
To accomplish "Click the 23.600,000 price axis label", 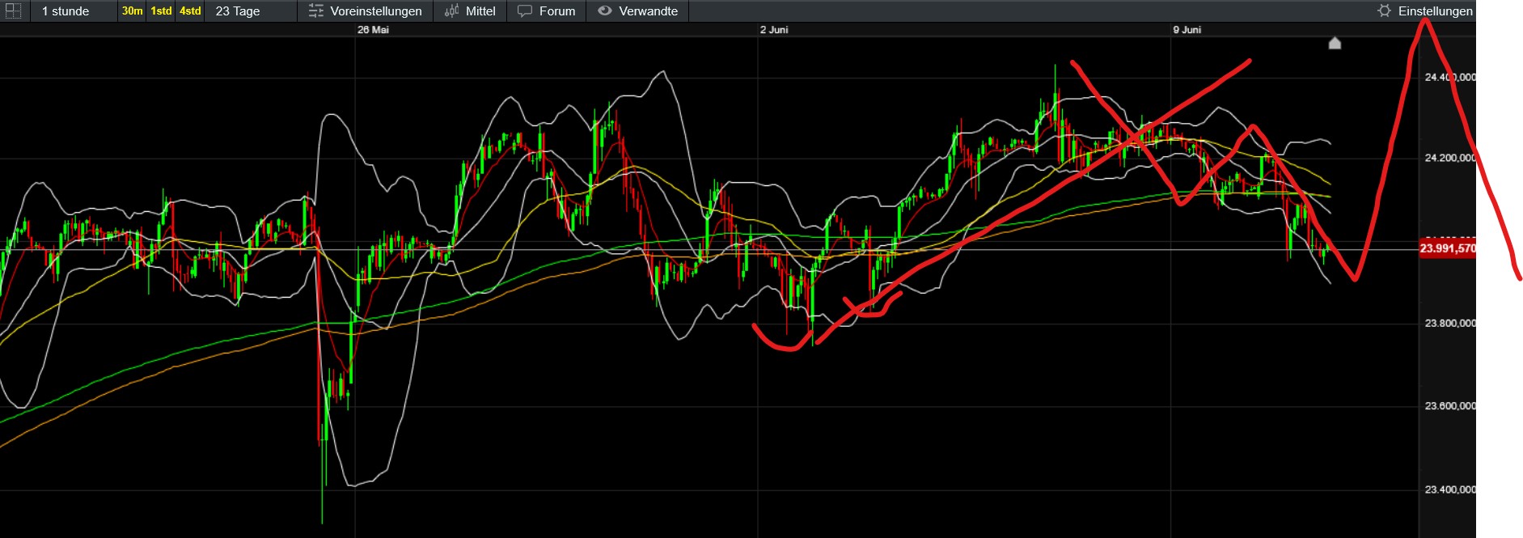I will pos(1449,406).
